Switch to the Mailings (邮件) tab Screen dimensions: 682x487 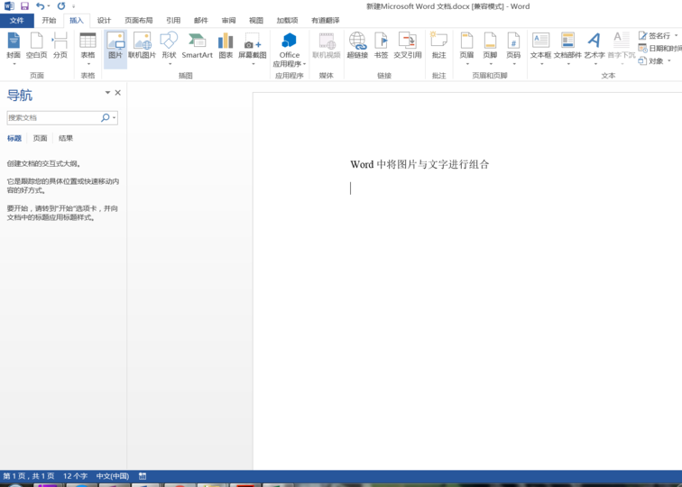[x=200, y=21]
